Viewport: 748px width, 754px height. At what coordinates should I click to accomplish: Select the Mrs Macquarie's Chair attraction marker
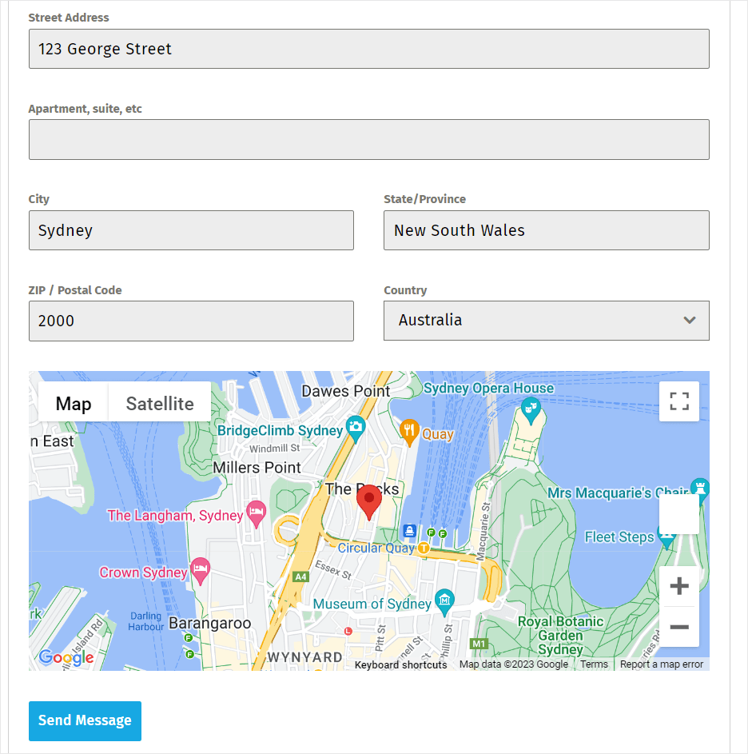point(699,488)
